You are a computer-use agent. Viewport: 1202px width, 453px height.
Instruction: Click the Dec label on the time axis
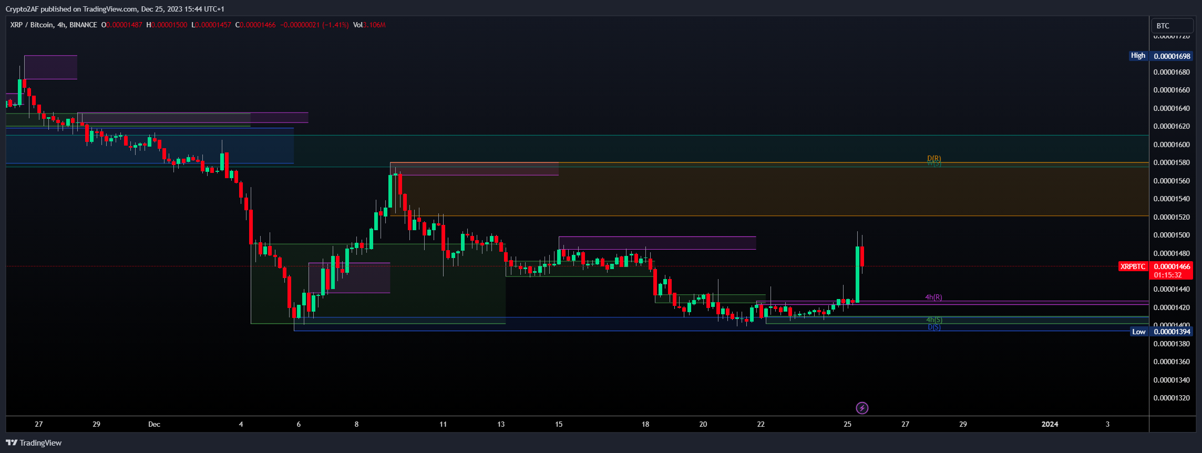[x=154, y=424]
